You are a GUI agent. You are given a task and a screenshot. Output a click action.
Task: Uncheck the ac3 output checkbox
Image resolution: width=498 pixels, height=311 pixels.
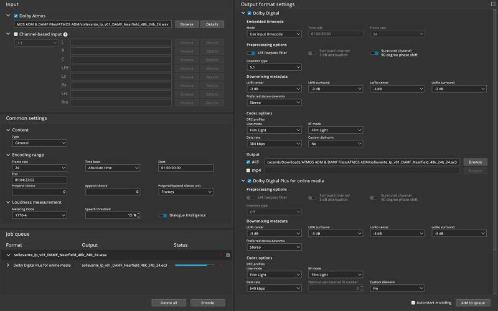click(x=249, y=161)
